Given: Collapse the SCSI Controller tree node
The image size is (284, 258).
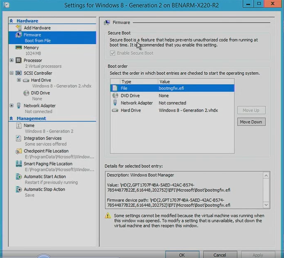Looking at the screenshot, I should click(x=12, y=73).
